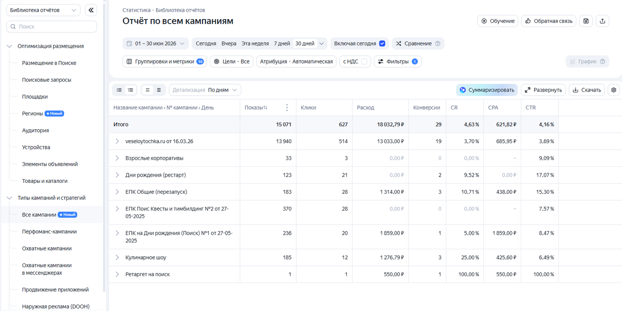Expand the veseloytochka.ru от 16.03.26 campaign row

click(117, 141)
